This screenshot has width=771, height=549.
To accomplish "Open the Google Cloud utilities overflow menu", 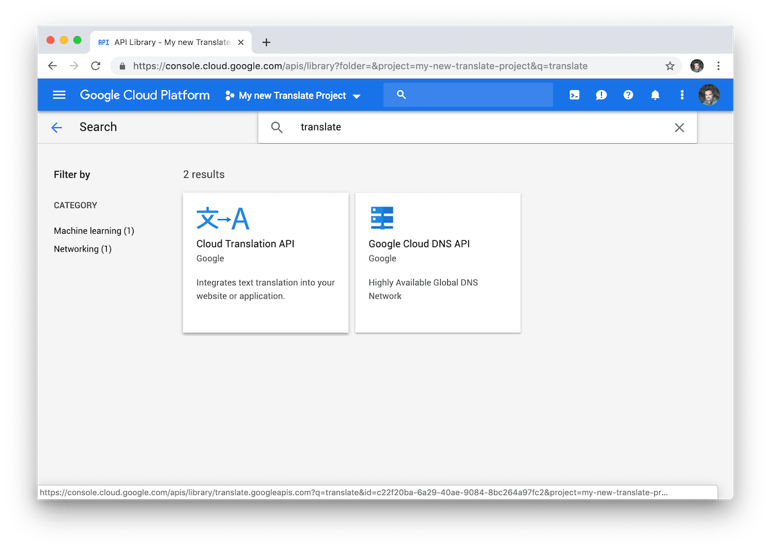I will pyautogui.click(x=682, y=94).
